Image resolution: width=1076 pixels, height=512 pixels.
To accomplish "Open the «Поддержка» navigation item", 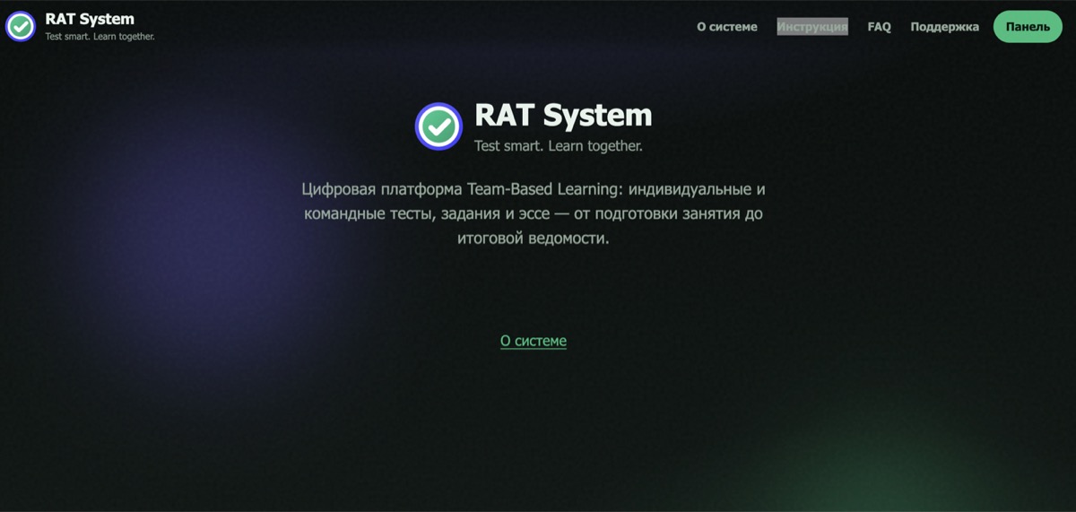I will pos(945,27).
